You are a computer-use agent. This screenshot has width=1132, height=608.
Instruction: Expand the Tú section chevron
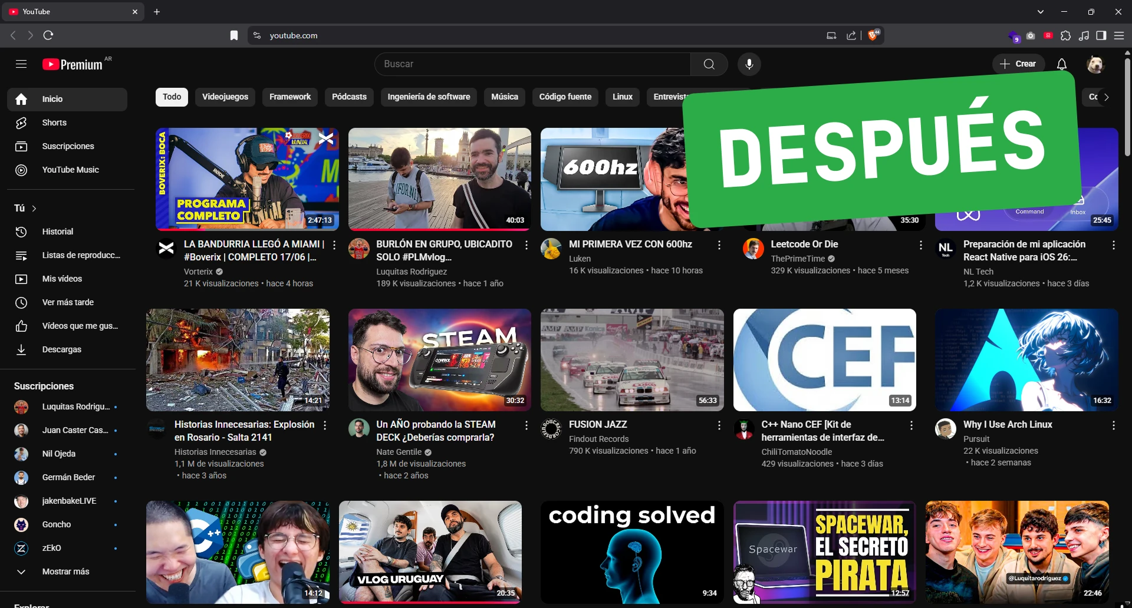[34, 208]
